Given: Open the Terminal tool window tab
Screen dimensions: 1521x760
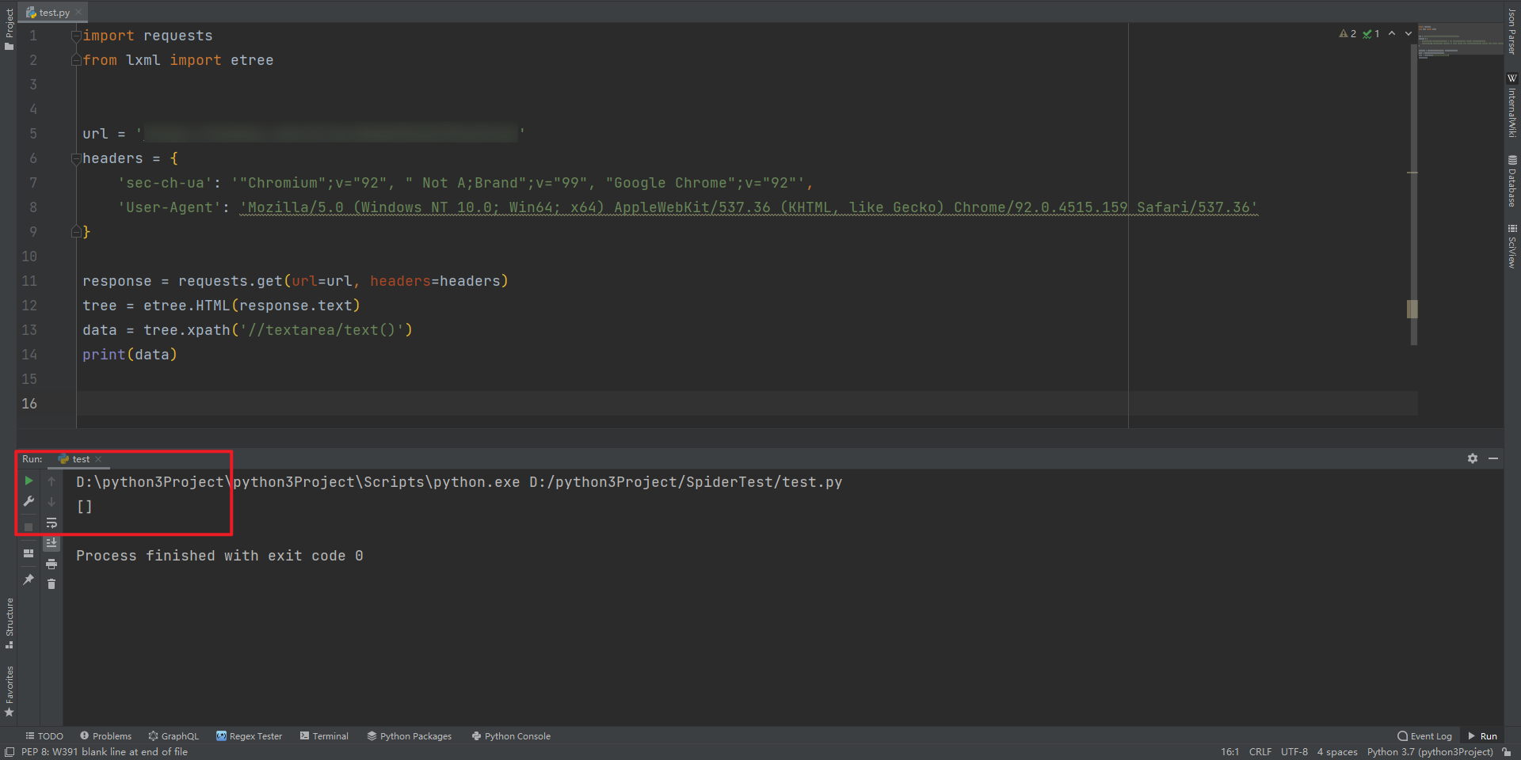Looking at the screenshot, I should click(x=324, y=736).
